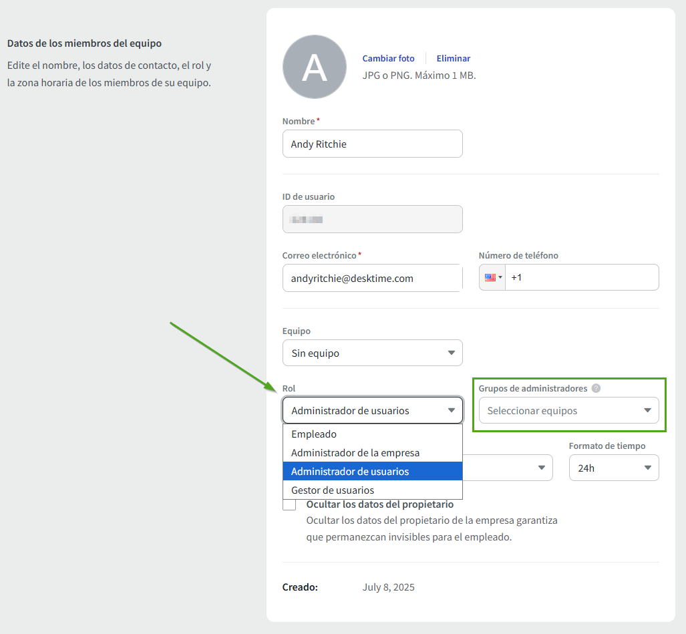The width and height of the screenshot is (686, 634).
Task: Open the Equipo dropdown showing Sin equipo
Action: (x=372, y=353)
